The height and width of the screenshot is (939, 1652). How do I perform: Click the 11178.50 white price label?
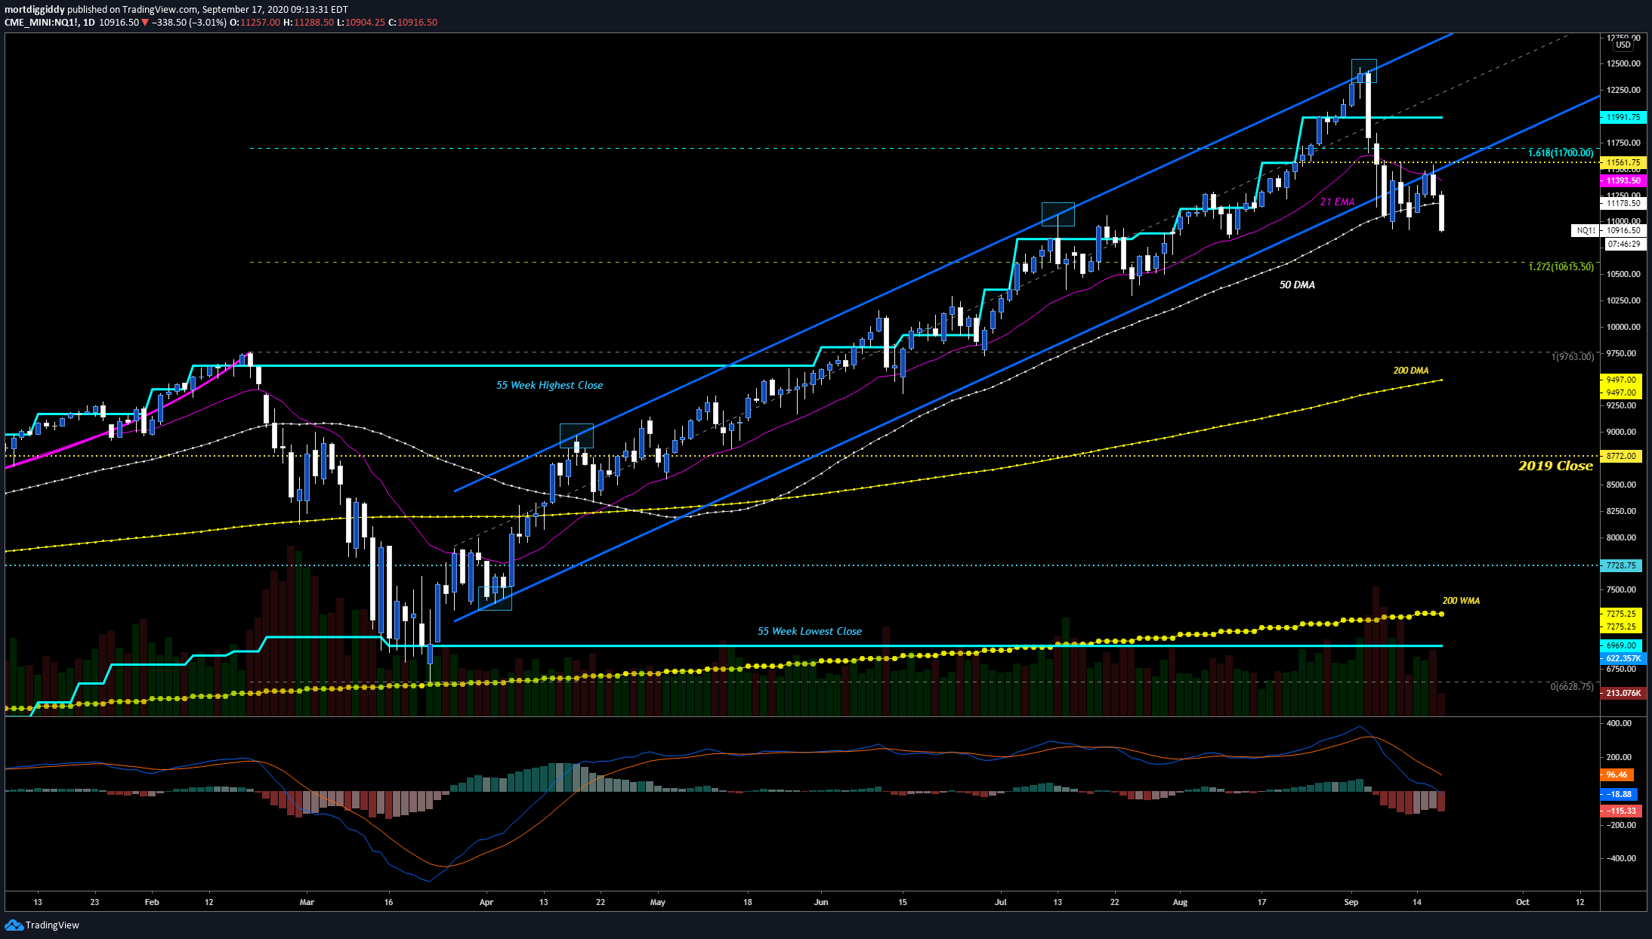click(1623, 203)
